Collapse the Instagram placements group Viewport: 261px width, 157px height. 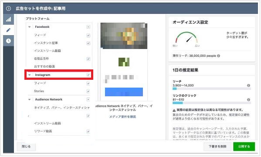30,75
